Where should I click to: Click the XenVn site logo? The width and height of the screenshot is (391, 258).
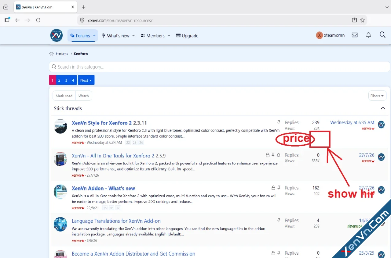[x=57, y=35]
